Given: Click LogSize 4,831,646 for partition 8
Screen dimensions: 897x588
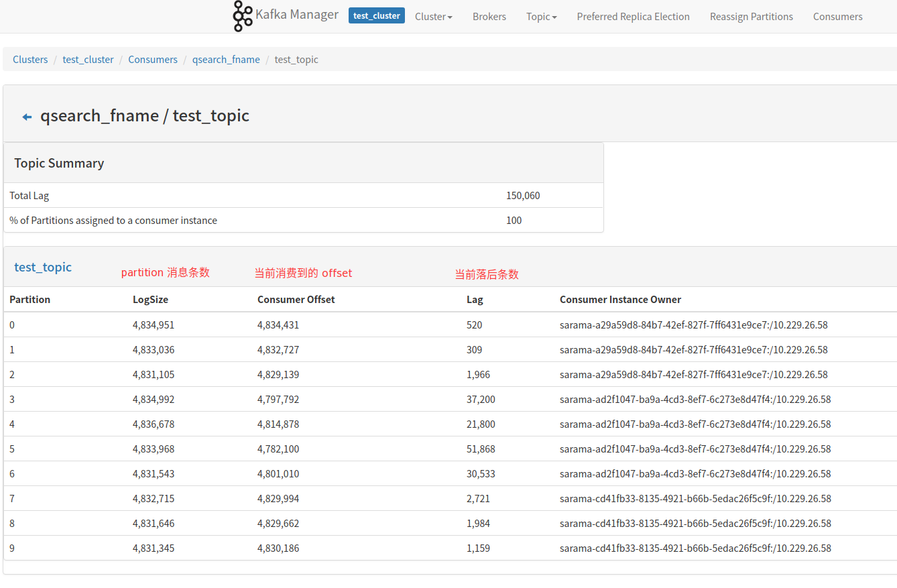Looking at the screenshot, I should click(x=154, y=524).
